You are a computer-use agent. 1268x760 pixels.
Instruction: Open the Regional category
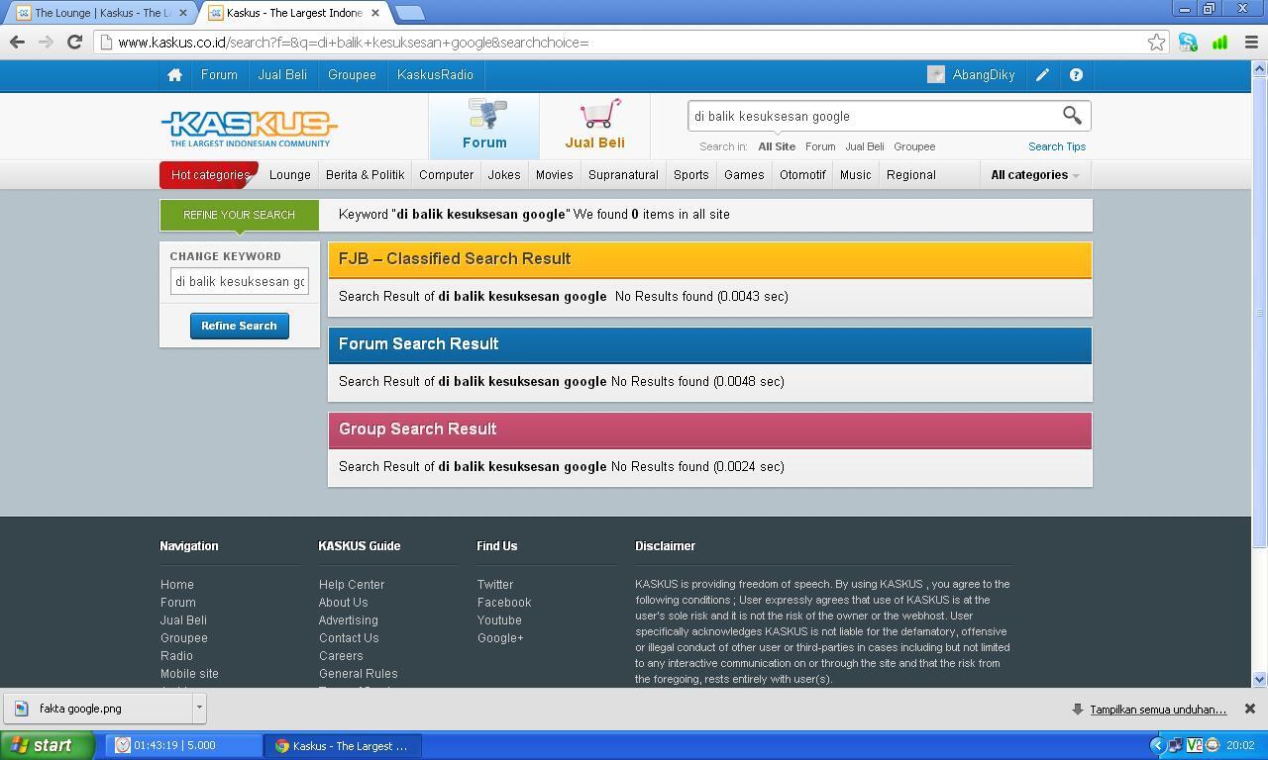[x=910, y=175]
